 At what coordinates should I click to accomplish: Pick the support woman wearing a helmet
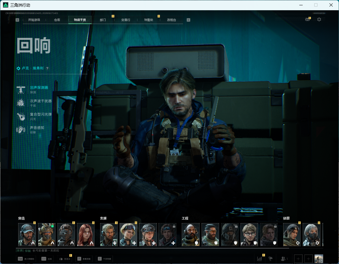pyautogui.click(x=148, y=235)
